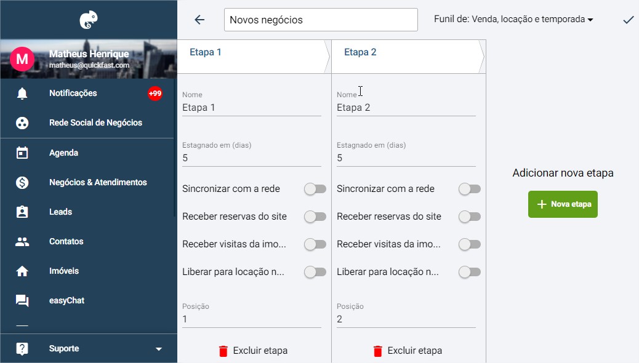Open the Leads badge icon

(22, 212)
